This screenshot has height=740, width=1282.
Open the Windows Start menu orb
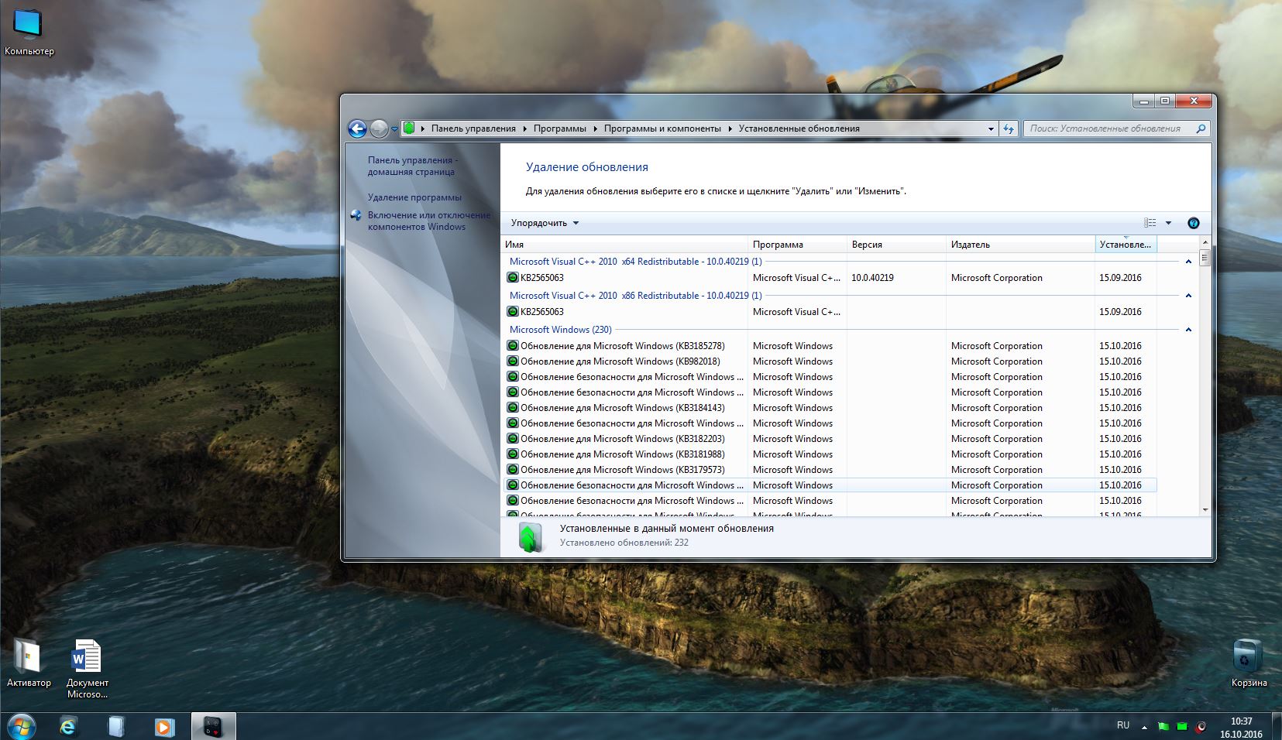pos(21,727)
